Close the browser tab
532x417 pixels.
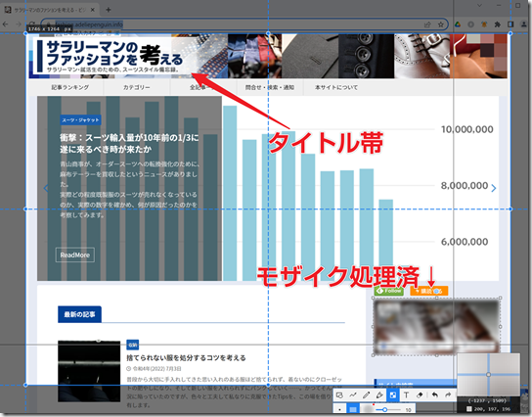tap(93, 10)
